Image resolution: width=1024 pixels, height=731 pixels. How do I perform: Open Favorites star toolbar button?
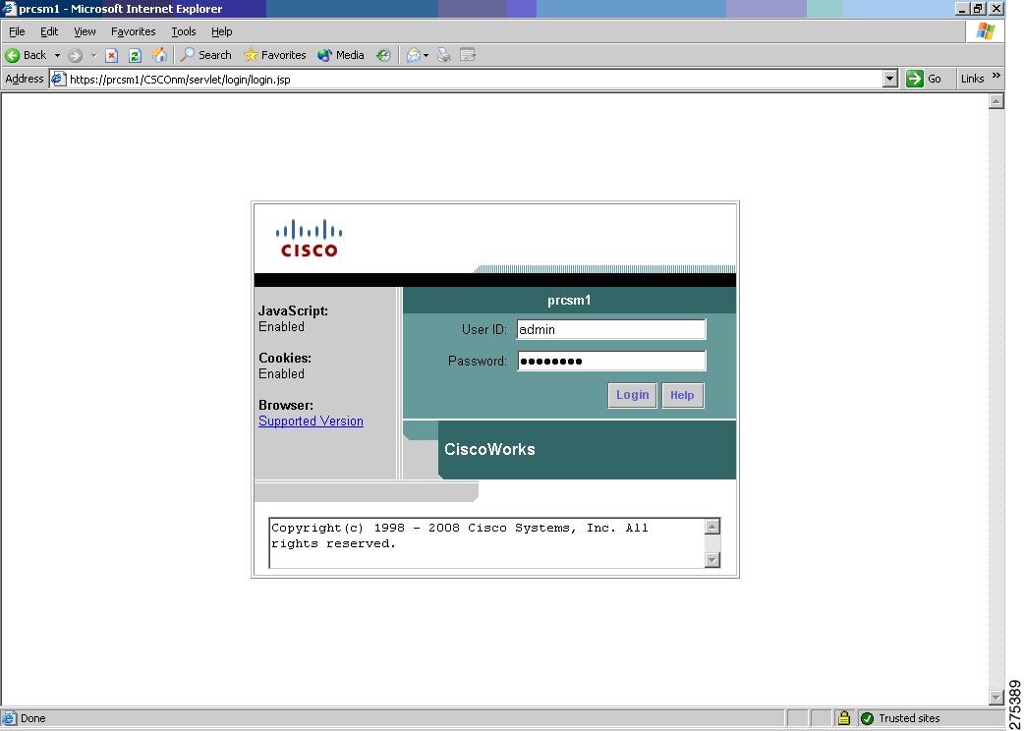coord(274,55)
